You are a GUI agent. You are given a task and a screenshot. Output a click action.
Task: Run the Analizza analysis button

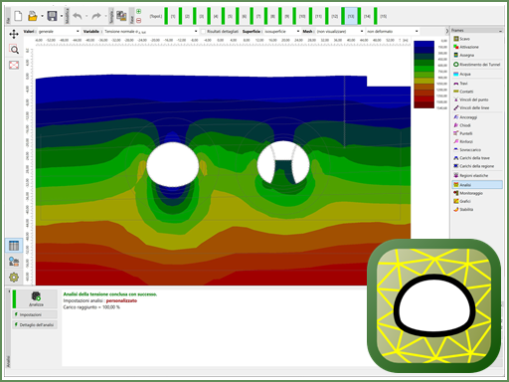coord(36,298)
